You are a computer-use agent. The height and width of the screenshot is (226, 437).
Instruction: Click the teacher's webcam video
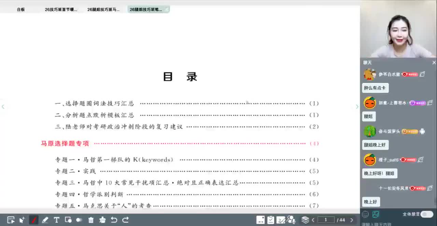(398, 29)
